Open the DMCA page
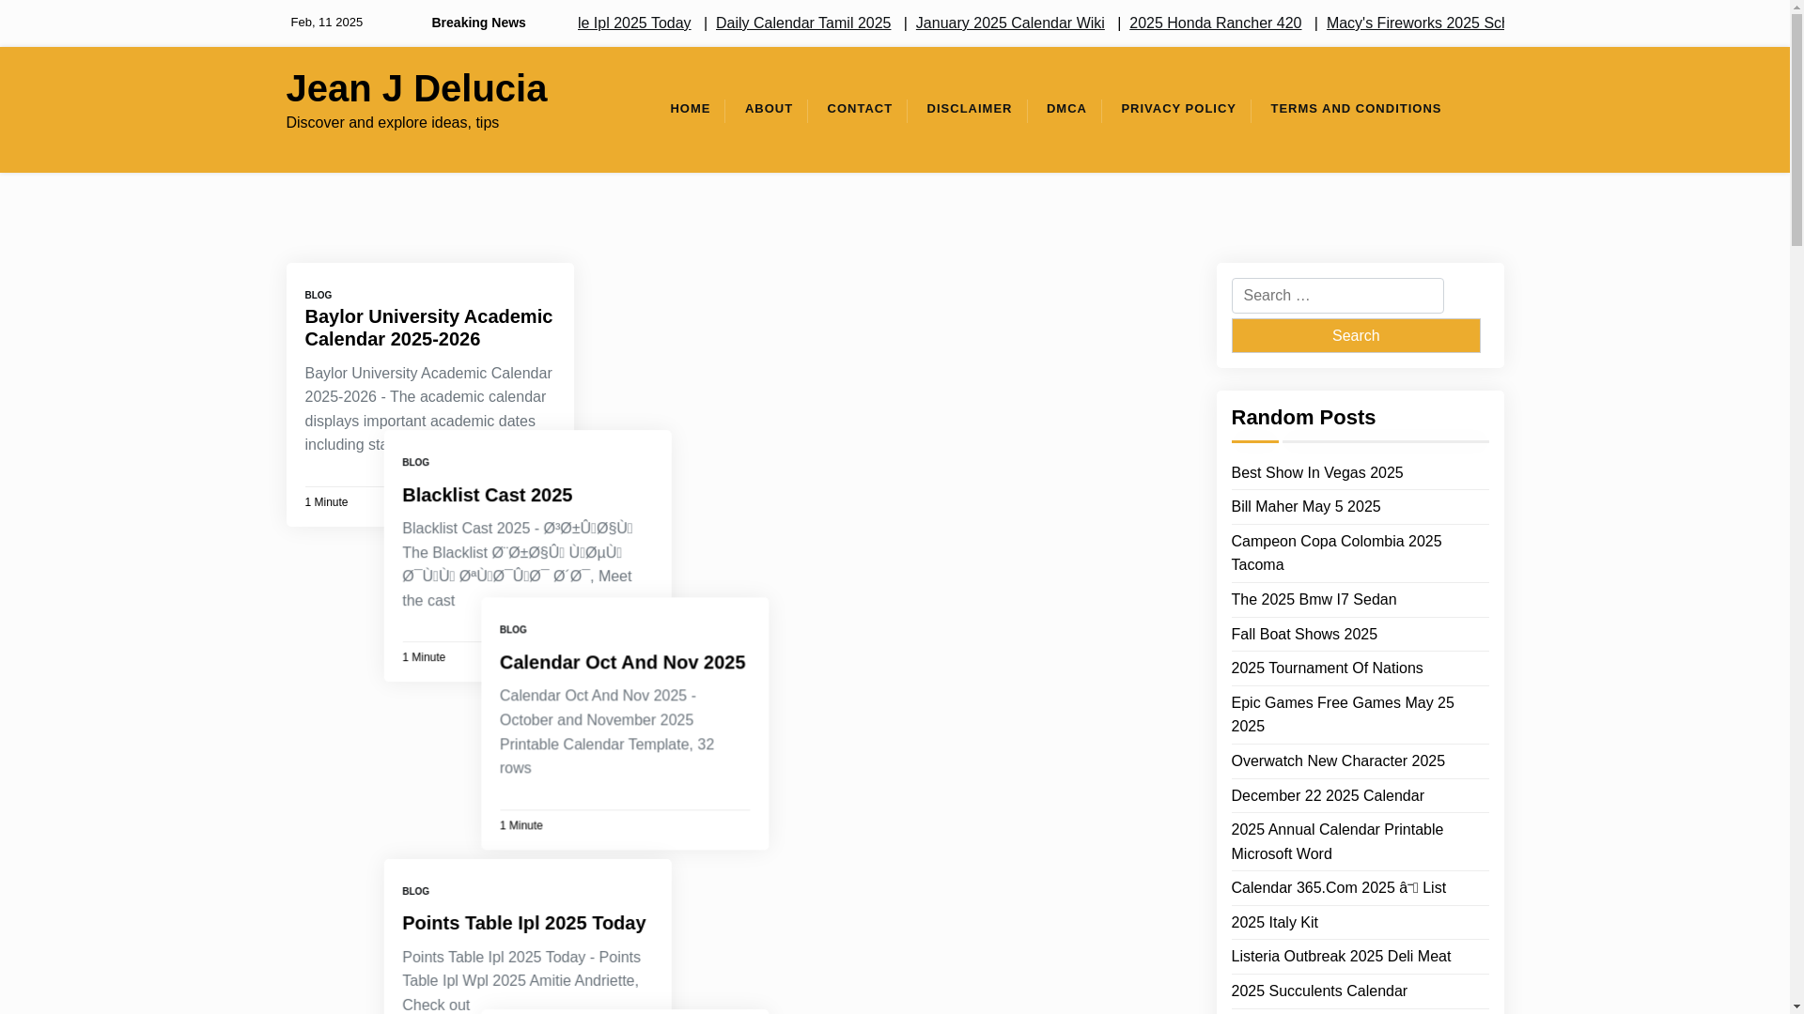This screenshot has height=1014, width=1804. click(x=1066, y=109)
